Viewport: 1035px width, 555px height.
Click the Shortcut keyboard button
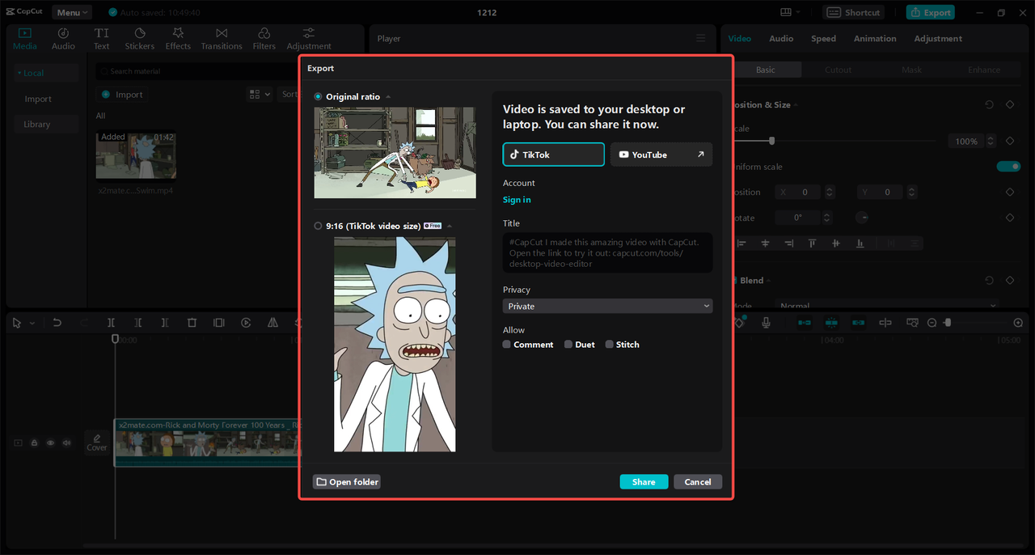tap(854, 12)
